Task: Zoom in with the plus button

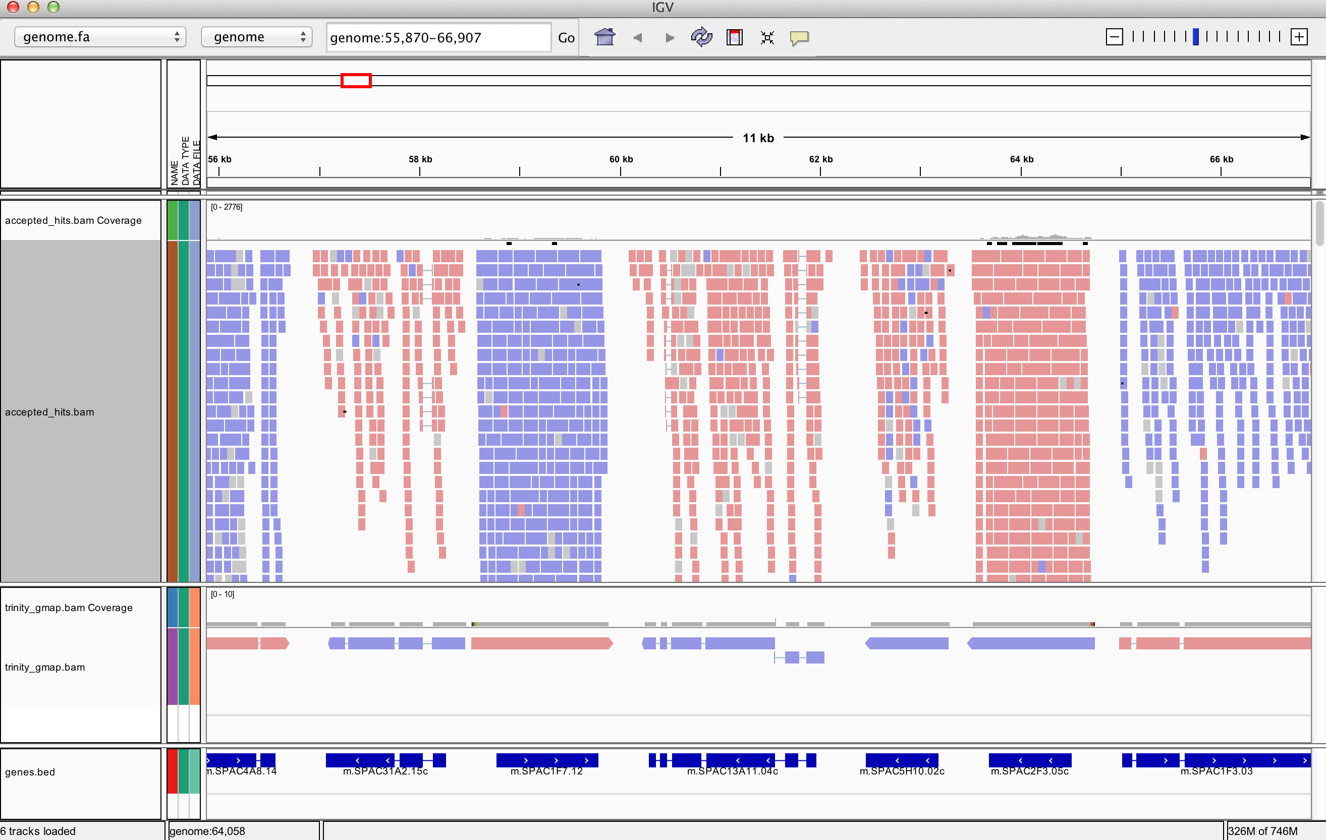Action: (x=1299, y=37)
